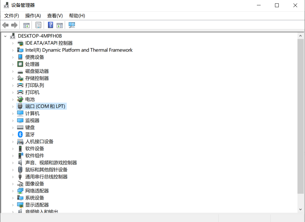Viewport: 305px width, 222px height.
Task: Open the Properties toolbar icon
Action: [38, 25]
